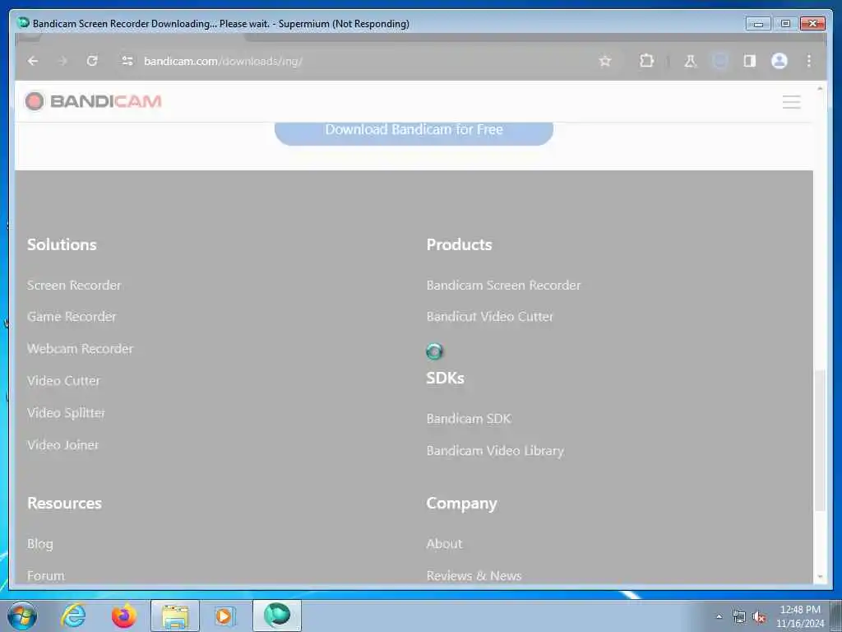
Task: Toggle the browser side panel icon
Action: [x=750, y=61]
